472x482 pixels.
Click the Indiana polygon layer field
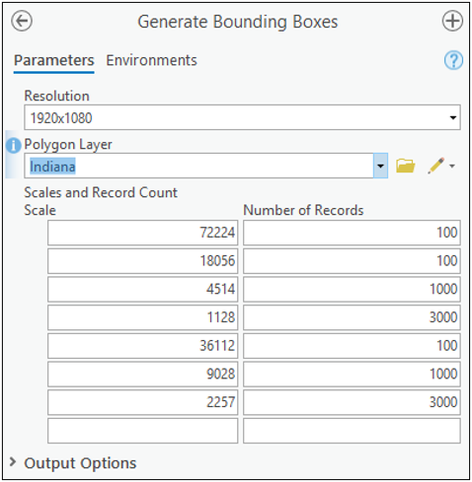tap(198, 166)
